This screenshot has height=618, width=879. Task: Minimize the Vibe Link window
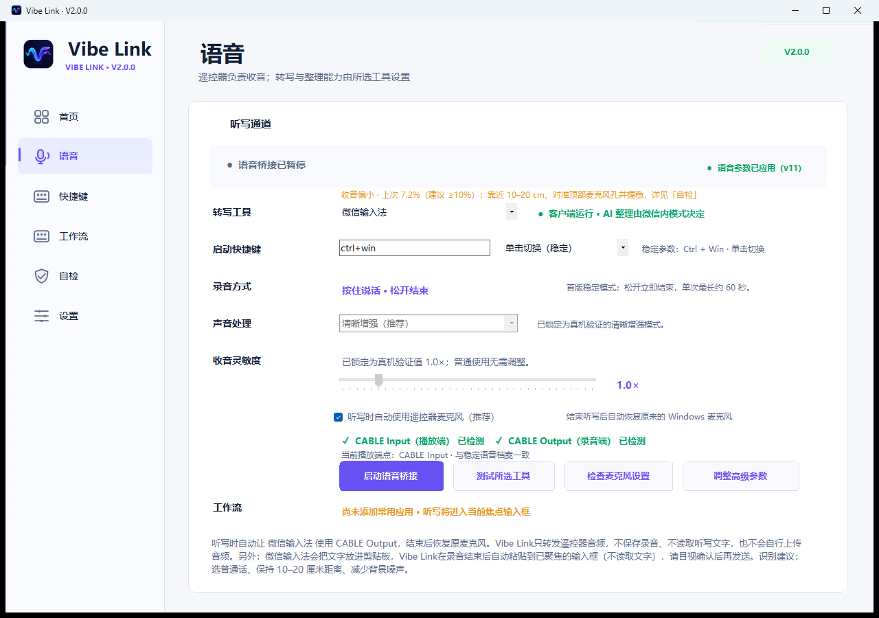[795, 10]
